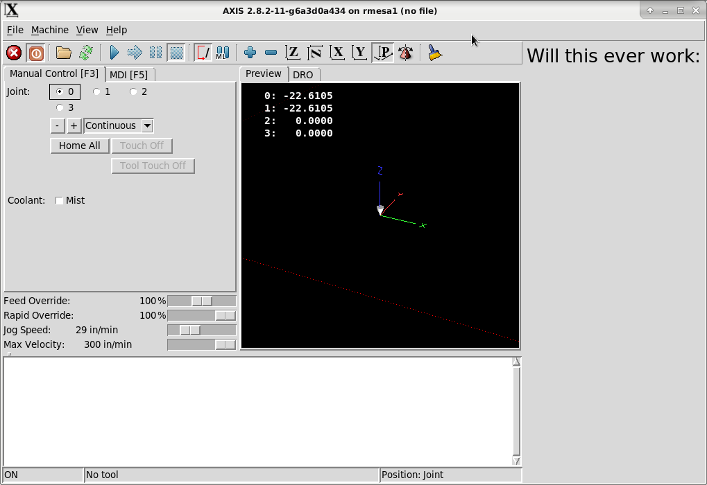This screenshot has height=485, width=707.
Task: Click inside the empty G-code text pane
Action: (x=257, y=412)
